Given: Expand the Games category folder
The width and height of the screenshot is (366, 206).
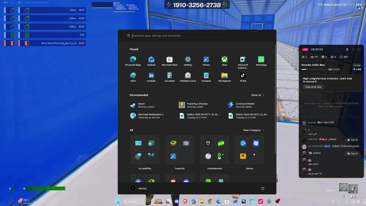Looking at the screenshot, I should [x=250, y=150].
